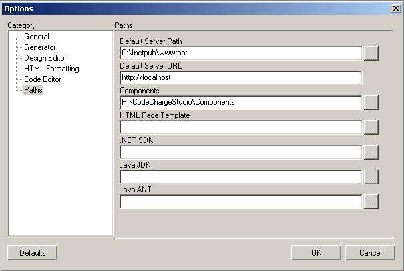Screen dimensions: 404x271
Task: Close the Options dialog window
Action: pyautogui.click(x=395, y=9)
